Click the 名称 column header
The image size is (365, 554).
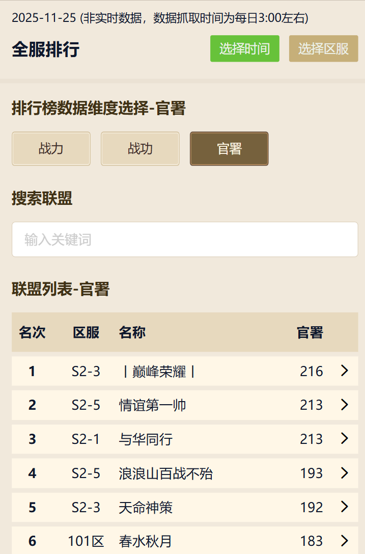click(x=132, y=333)
